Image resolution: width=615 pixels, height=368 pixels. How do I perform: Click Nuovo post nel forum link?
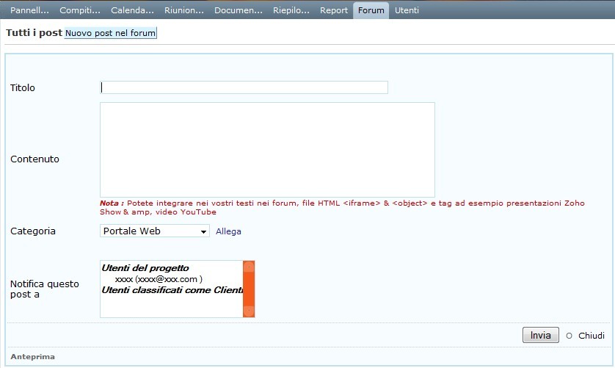111,34
